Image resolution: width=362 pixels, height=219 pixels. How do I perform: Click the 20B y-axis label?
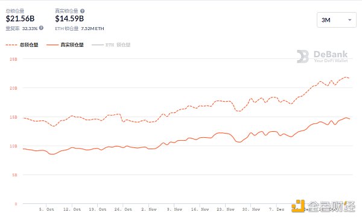coord(13,88)
